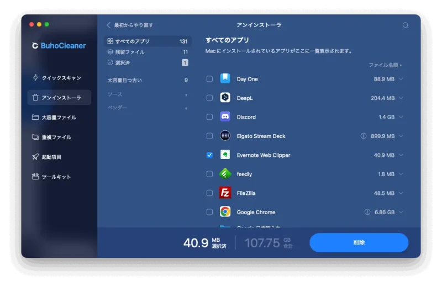Show info icon for Elgato Stream Deck

(x=364, y=136)
